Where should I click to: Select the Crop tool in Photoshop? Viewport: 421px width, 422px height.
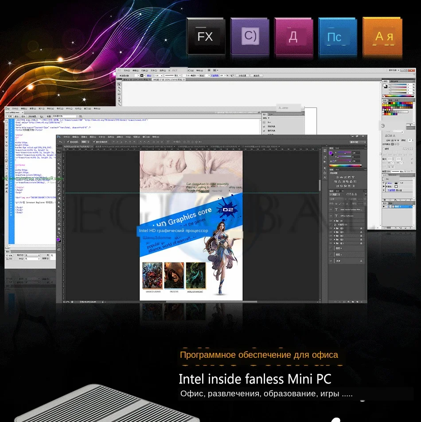(x=59, y=168)
